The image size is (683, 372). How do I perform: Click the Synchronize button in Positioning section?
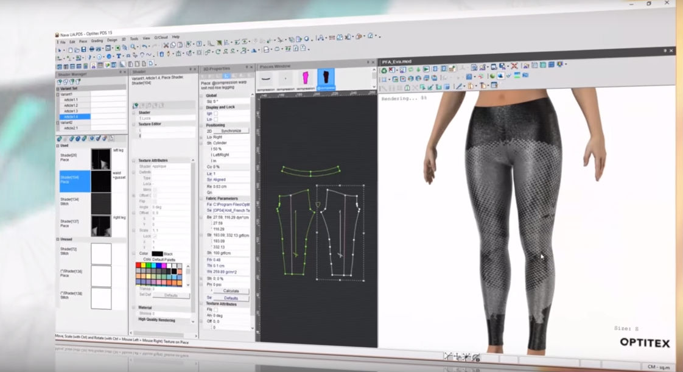(231, 131)
